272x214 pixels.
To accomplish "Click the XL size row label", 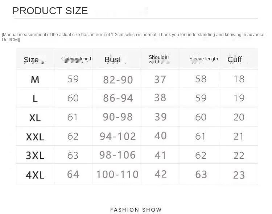I will [x=35, y=117].
